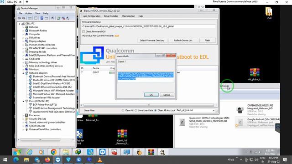Click the Back arrow in Device Manager toolbar
This screenshot has width=292, height=164.
pos(19,18)
